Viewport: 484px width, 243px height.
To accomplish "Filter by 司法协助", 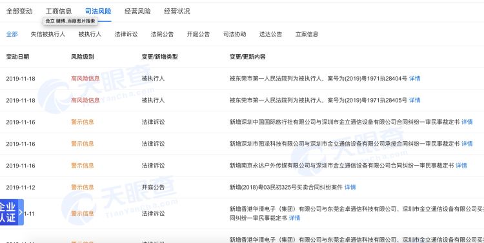I will coord(235,34).
